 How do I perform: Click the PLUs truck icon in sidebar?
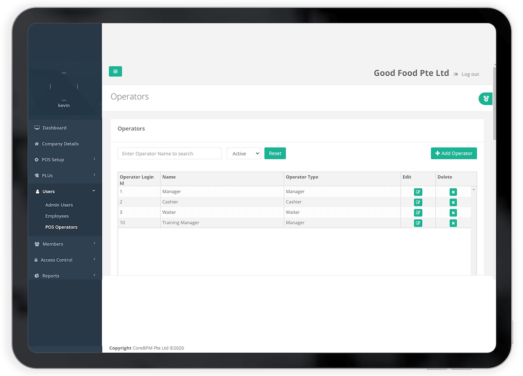[37, 175]
